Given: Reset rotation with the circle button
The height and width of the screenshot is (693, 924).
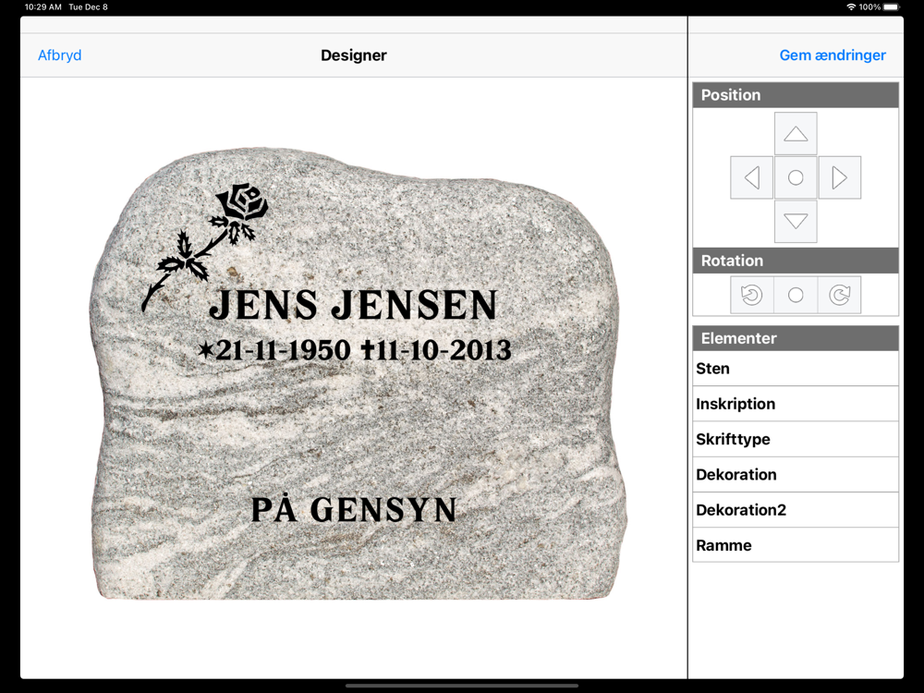Looking at the screenshot, I should coord(796,295).
